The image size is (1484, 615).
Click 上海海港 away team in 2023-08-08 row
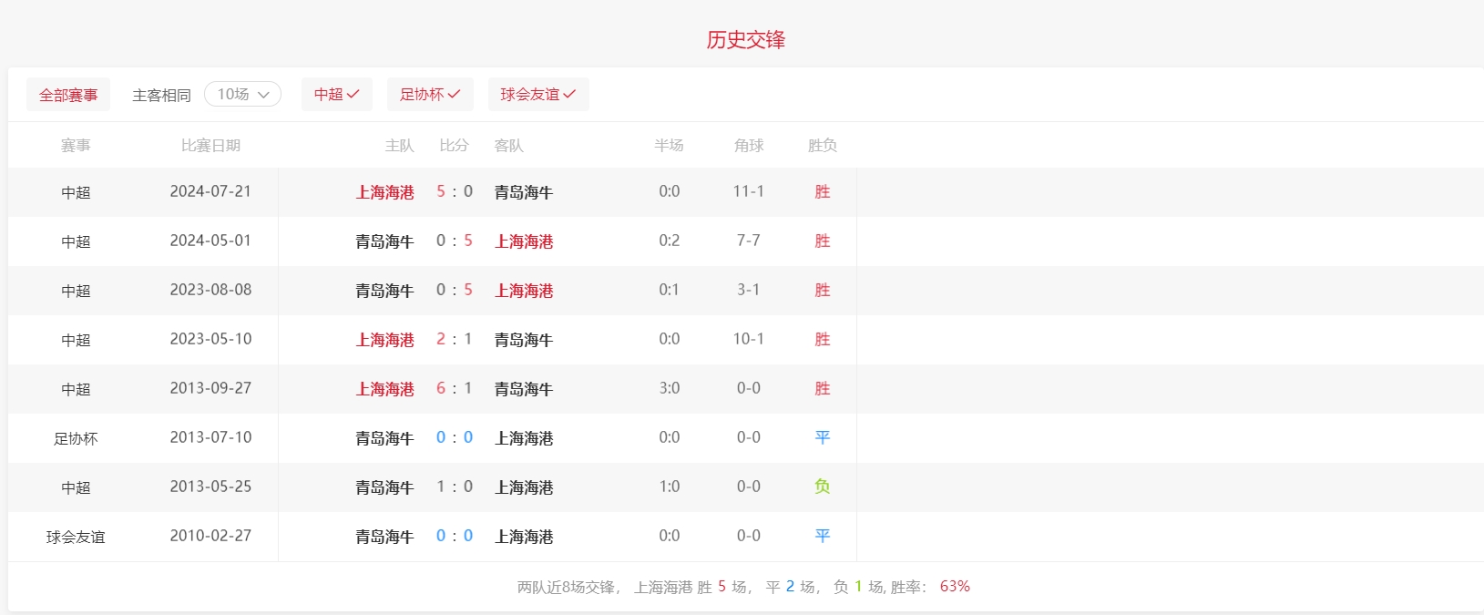click(x=524, y=291)
